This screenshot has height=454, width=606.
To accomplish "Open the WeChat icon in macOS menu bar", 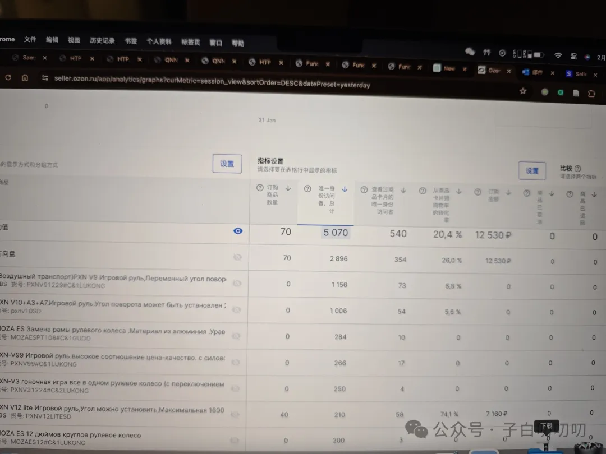I will 470,52.
